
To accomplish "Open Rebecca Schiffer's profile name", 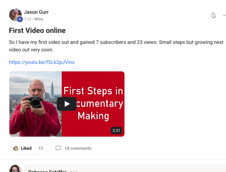I will coord(47,171).
